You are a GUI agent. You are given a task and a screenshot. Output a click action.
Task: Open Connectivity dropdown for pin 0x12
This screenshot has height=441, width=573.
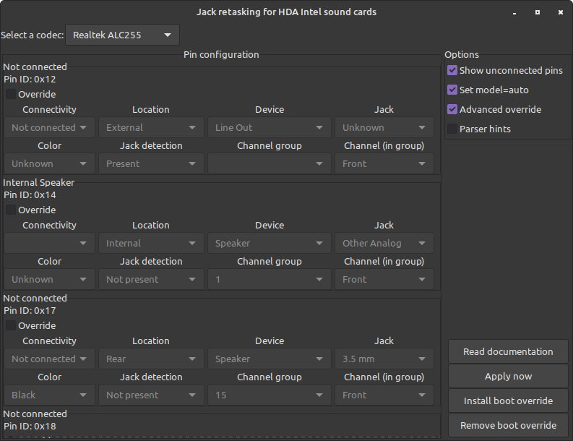[49, 127]
